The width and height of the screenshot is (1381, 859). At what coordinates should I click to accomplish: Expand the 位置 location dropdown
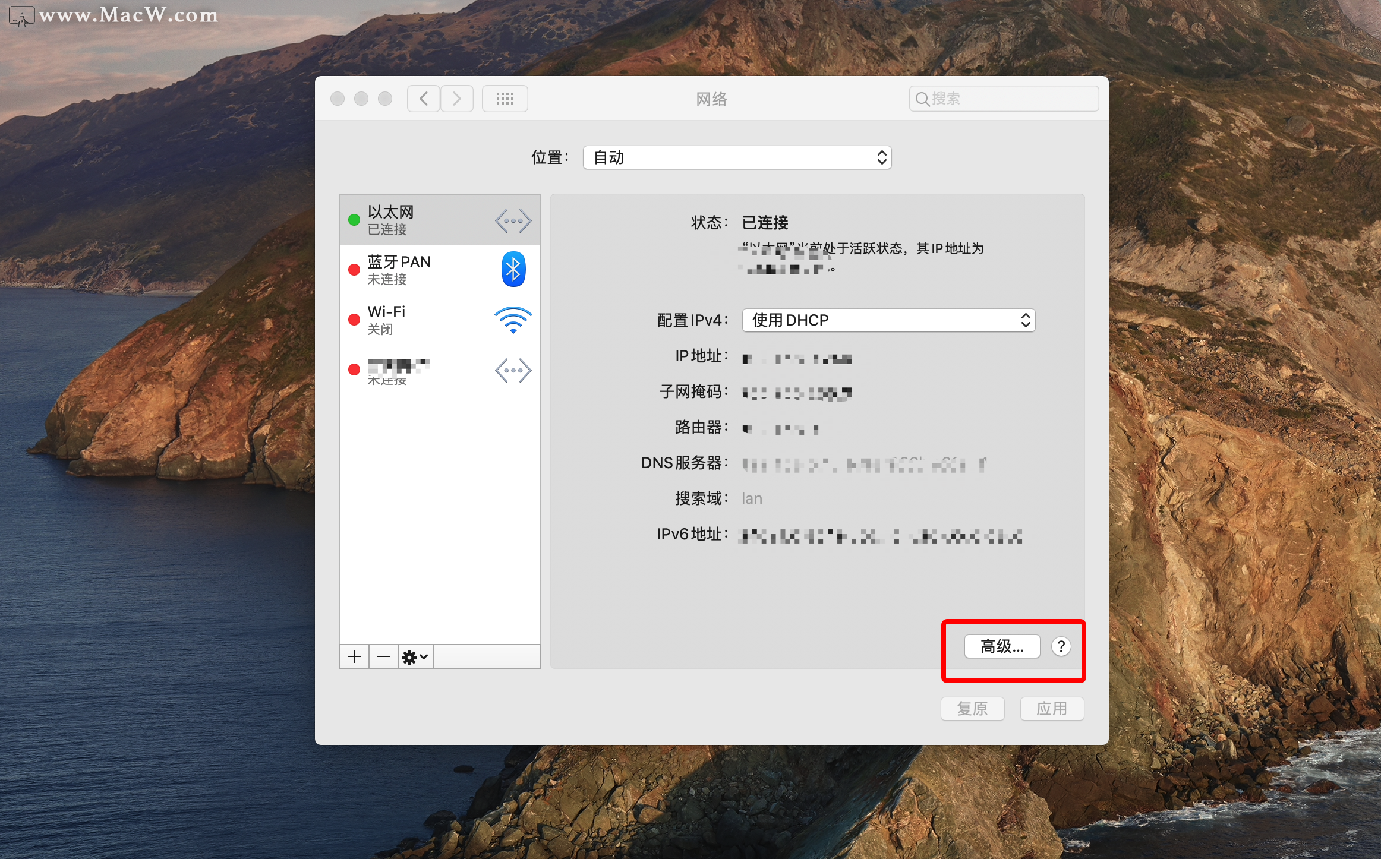(x=737, y=157)
